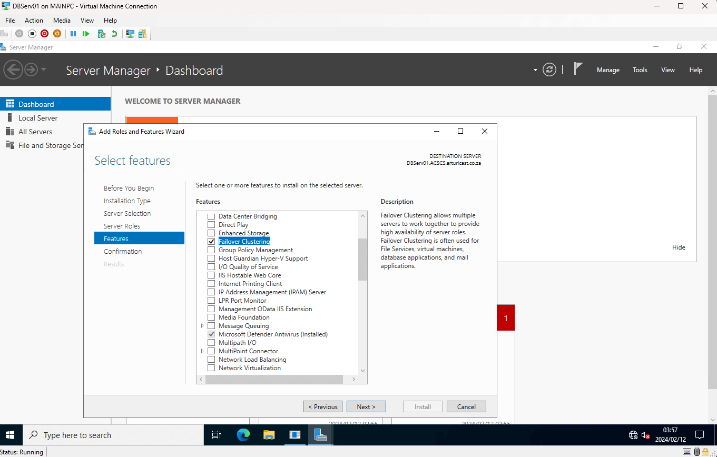Click the features list vertical scrollbar thumb
Screen dimensions: 717x457
click(362, 260)
